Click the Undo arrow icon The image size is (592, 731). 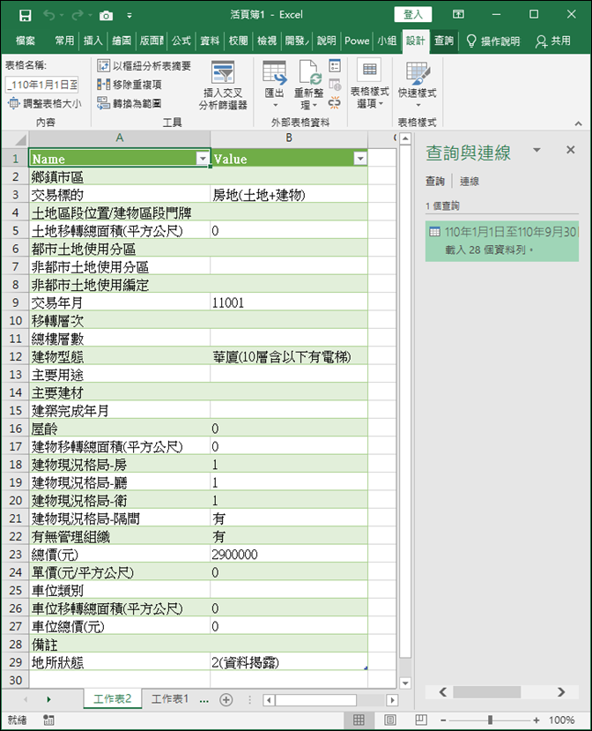pyautogui.click(x=48, y=15)
